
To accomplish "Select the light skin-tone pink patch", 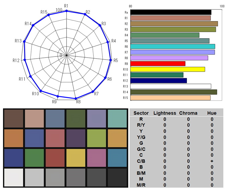I will pyautogui.click(x=34, y=118).
